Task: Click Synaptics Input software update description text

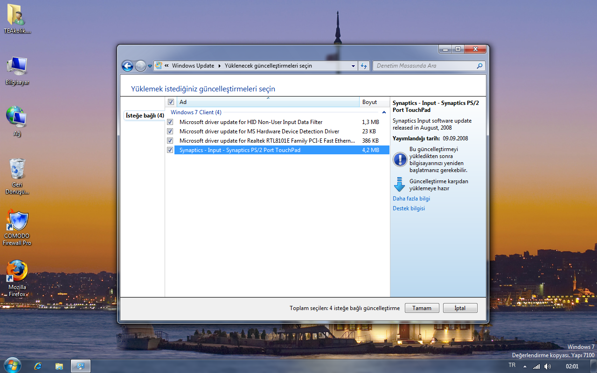Action: pyautogui.click(x=432, y=124)
